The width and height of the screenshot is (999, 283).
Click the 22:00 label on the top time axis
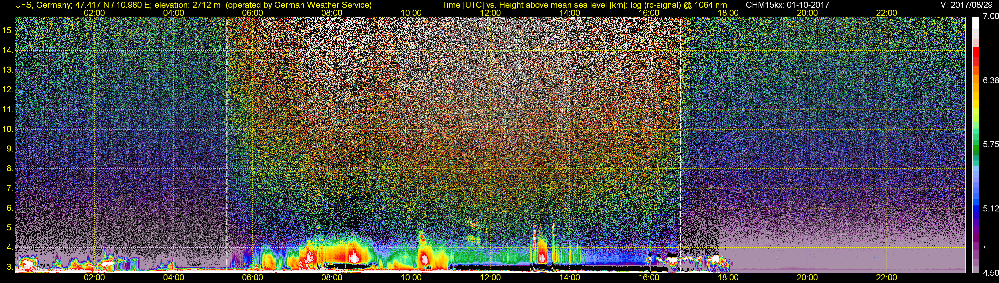pos(886,13)
